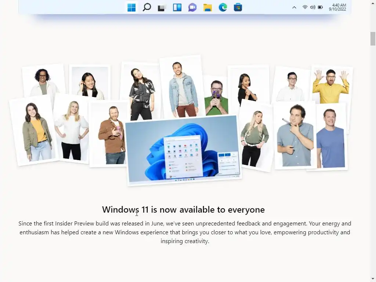Select the Windows 11 desktop screenshot image
Viewport: 376px width, 282px height.
pos(184,150)
